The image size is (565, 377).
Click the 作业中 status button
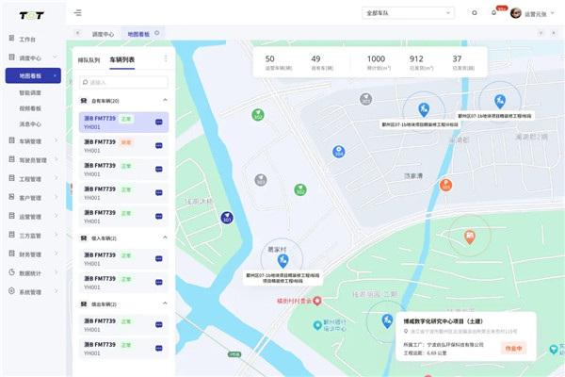pos(513,349)
